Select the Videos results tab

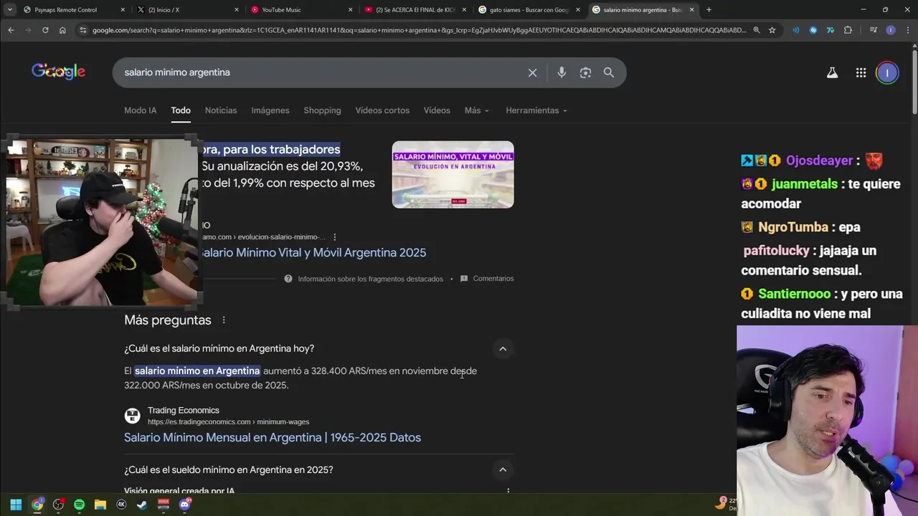coord(437,110)
